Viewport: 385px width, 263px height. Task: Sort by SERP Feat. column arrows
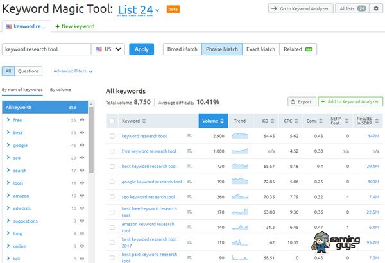[346, 121]
